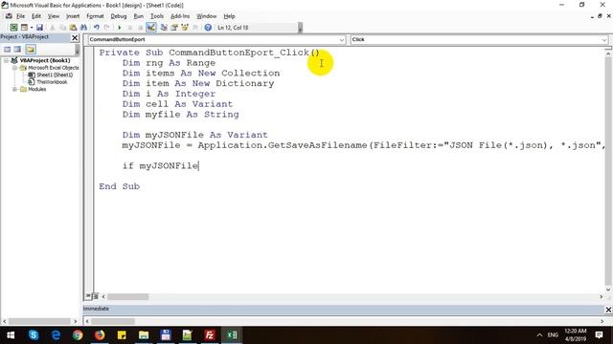Open Firefox from the taskbar
613x344 pixels.
[100, 335]
